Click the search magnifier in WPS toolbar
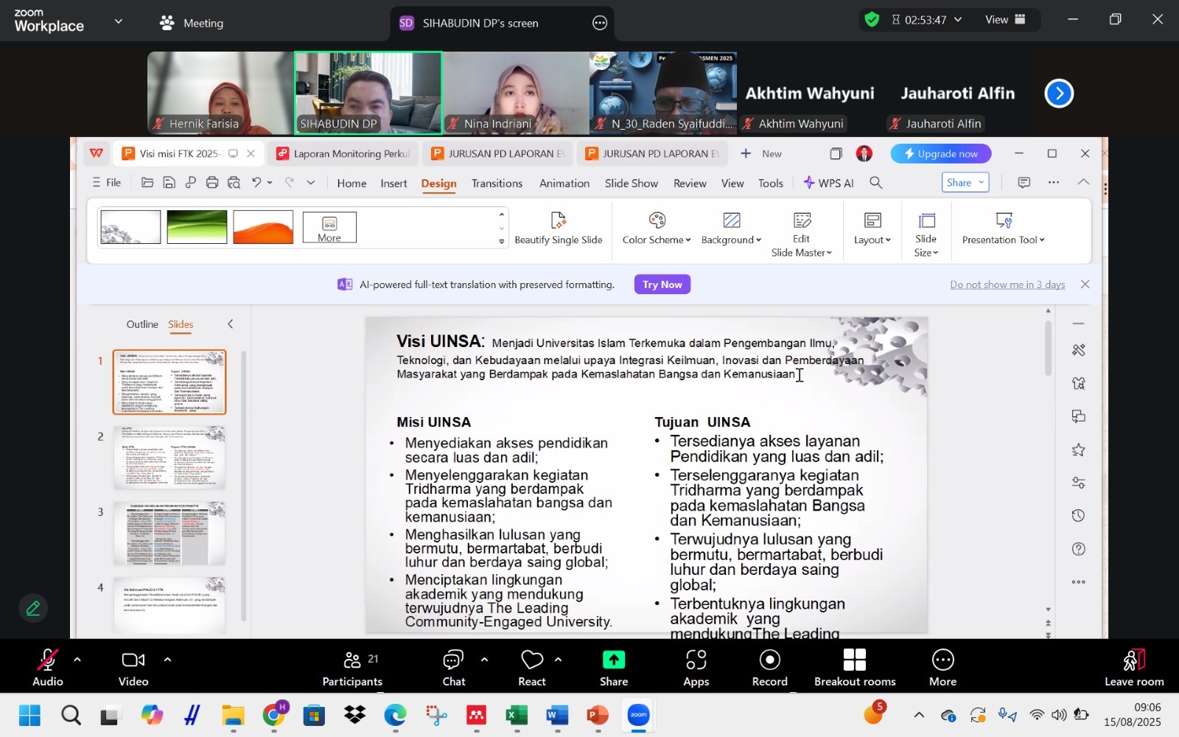This screenshot has height=737, width=1179. 875,183
